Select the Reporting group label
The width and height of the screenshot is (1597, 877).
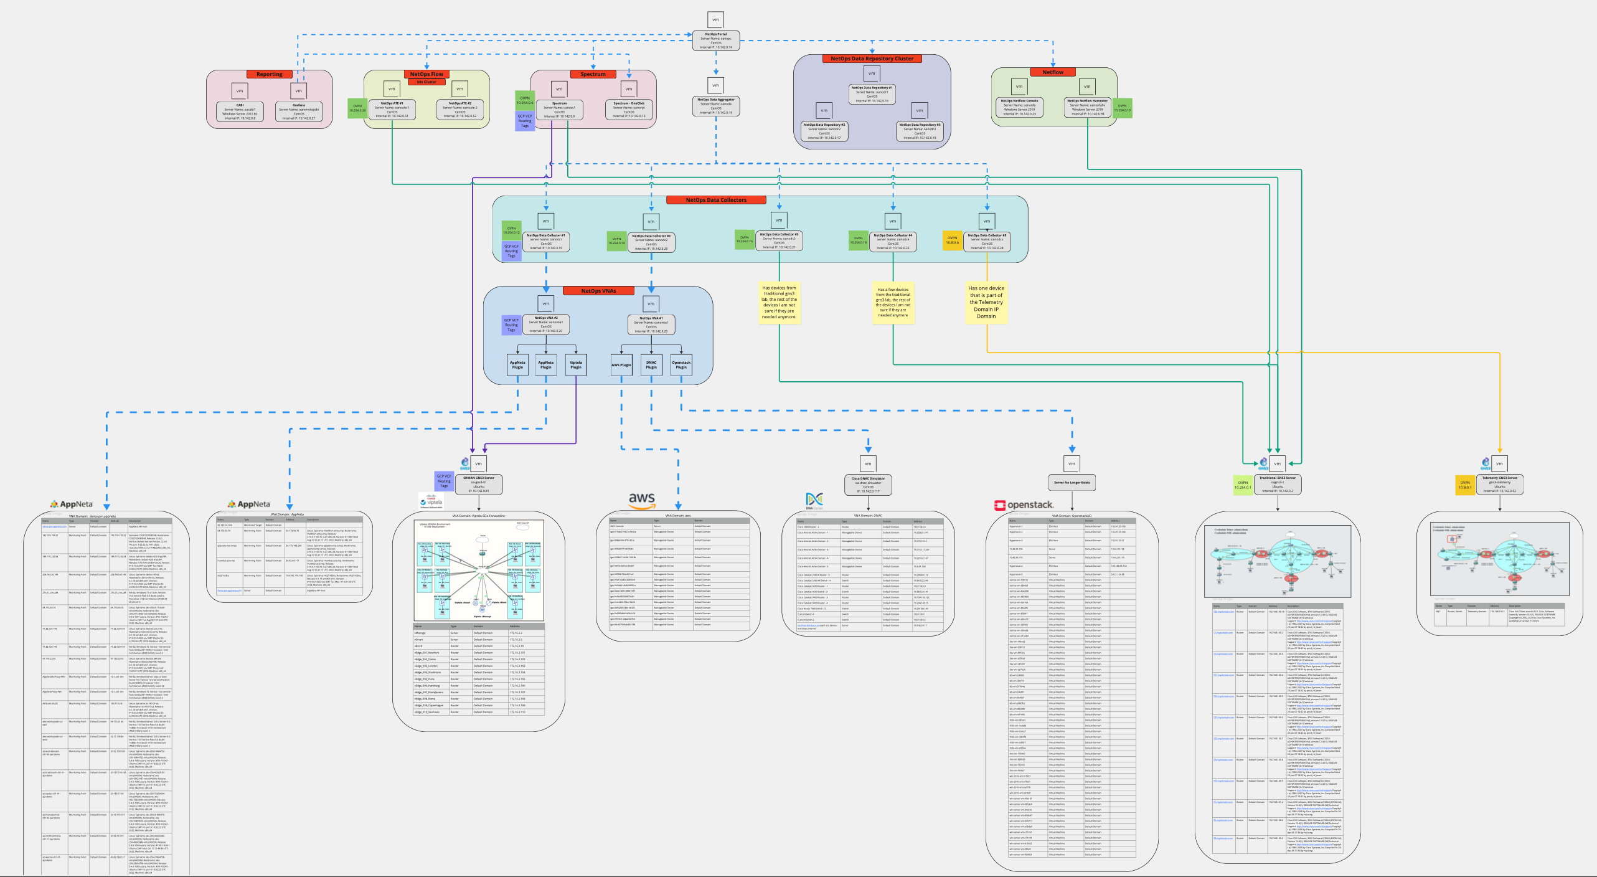pos(270,74)
